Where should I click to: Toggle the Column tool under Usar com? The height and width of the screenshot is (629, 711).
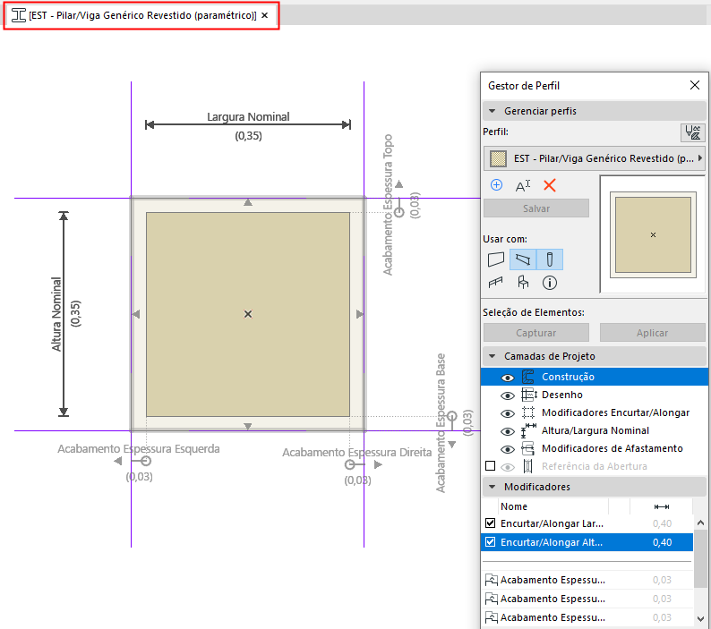pyautogui.click(x=550, y=259)
